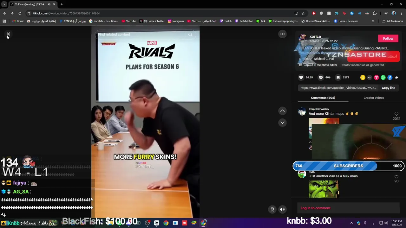This screenshot has height=228, width=406.
Task: Open the Hulk image in the comment
Action: click(x=324, y=189)
